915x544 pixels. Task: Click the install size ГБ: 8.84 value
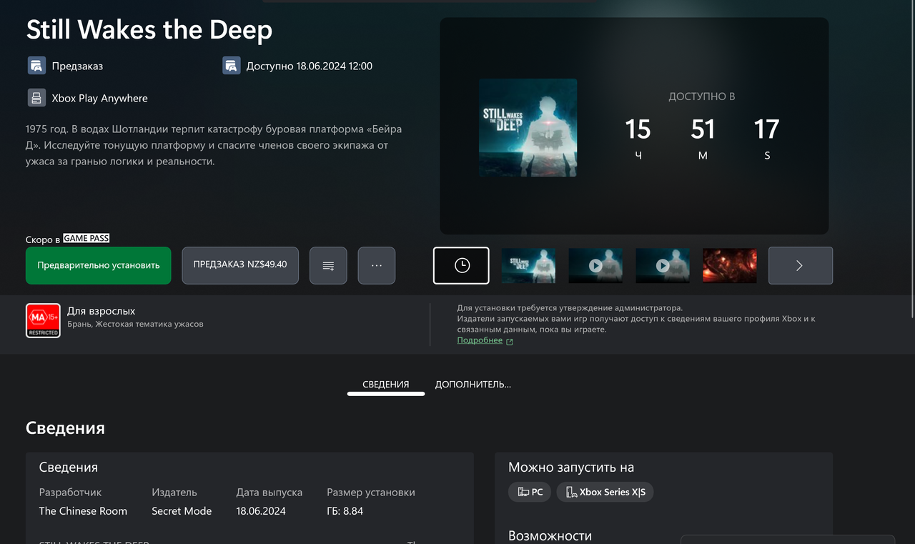[345, 511]
